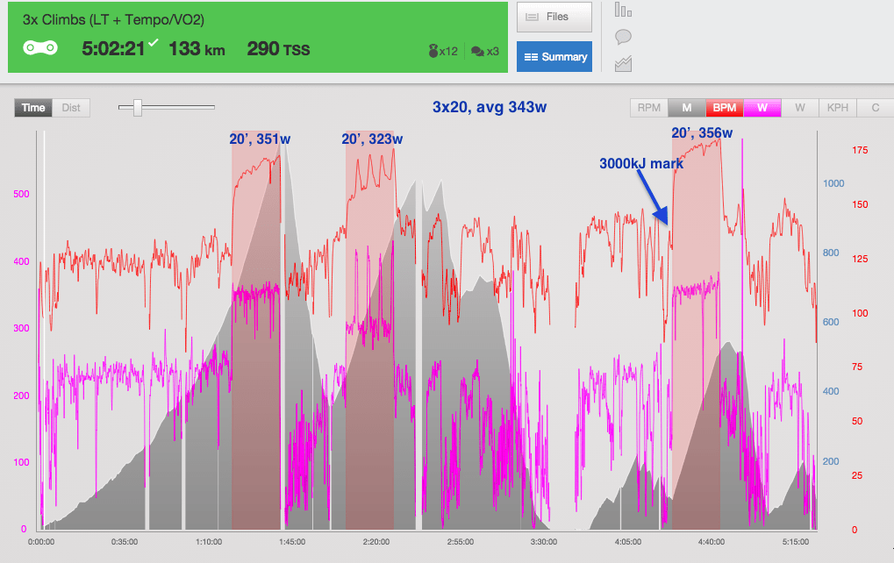Switch x-axis to Time
894x563 pixels.
pyautogui.click(x=33, y=108)
